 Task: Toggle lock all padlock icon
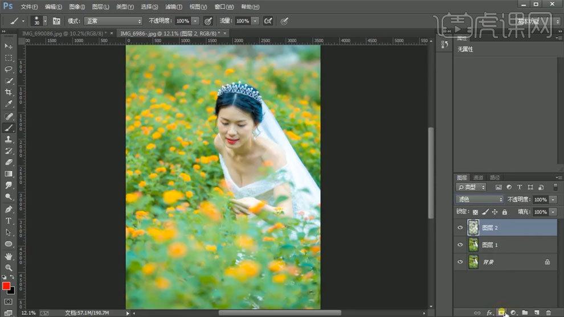point(505,212)
